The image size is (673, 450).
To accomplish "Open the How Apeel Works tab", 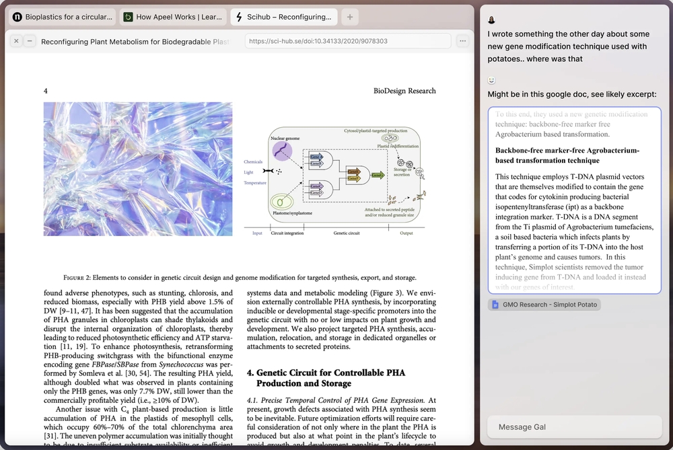I will tap(174, 17).
